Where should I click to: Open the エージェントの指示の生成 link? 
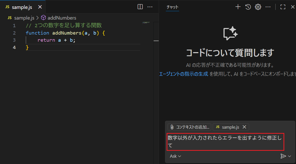point(183,74)
